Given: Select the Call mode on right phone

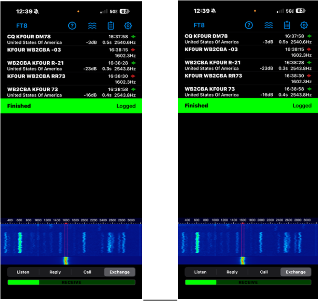Looking at the screenshot, I should pos(264,272).
